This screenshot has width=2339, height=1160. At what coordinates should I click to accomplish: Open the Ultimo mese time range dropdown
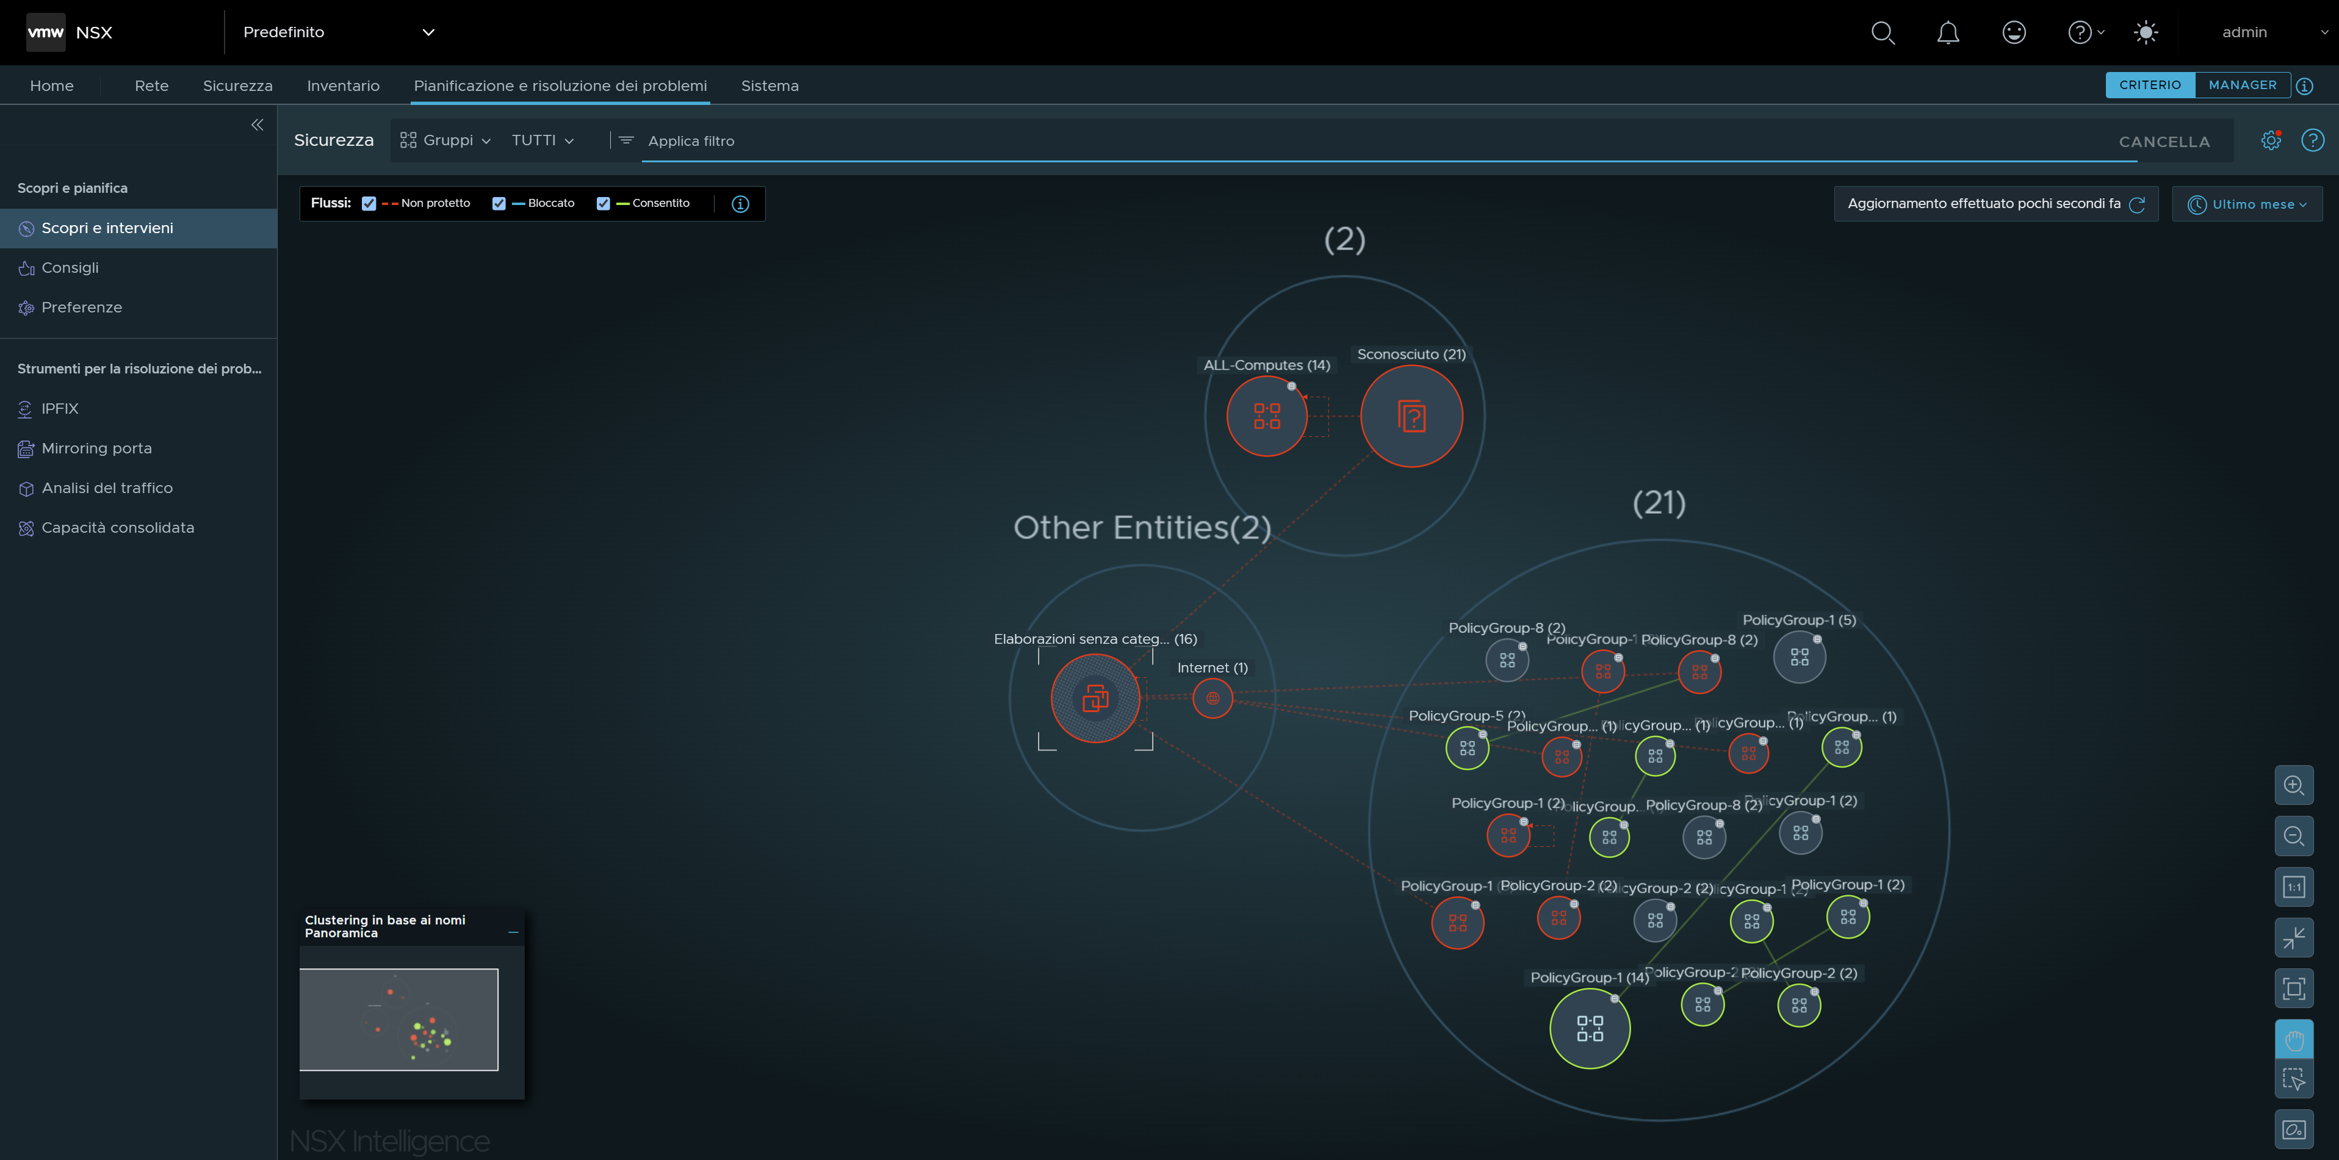click(2247, 204)
